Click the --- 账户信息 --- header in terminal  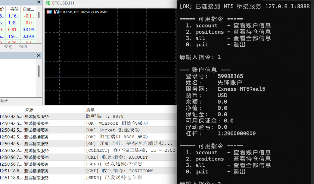pos(205,70)
